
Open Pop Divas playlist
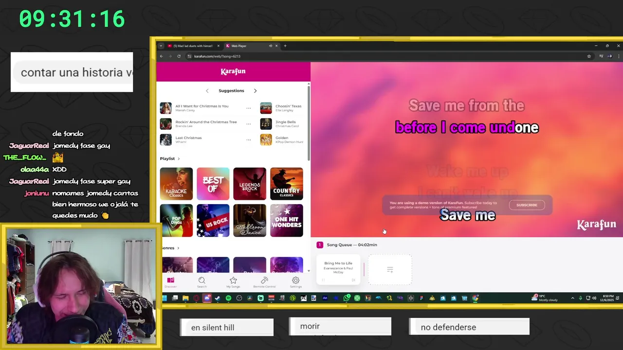click(x=176, y=220)
